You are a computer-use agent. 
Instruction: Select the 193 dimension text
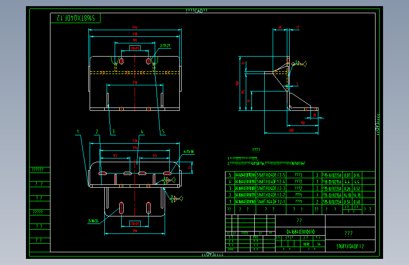click(134, 40)
